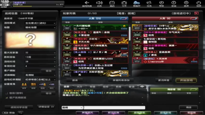The image size is (205, 115).
Task: Click clan emblem beside Limerence
Action: point(145,62)
